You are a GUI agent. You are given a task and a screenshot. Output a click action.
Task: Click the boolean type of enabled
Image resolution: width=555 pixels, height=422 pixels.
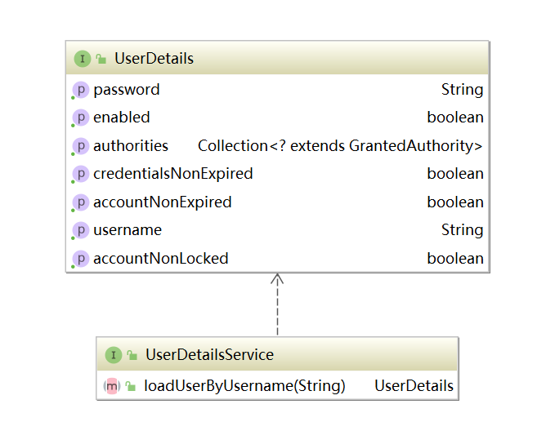click(x=455, y=118)
